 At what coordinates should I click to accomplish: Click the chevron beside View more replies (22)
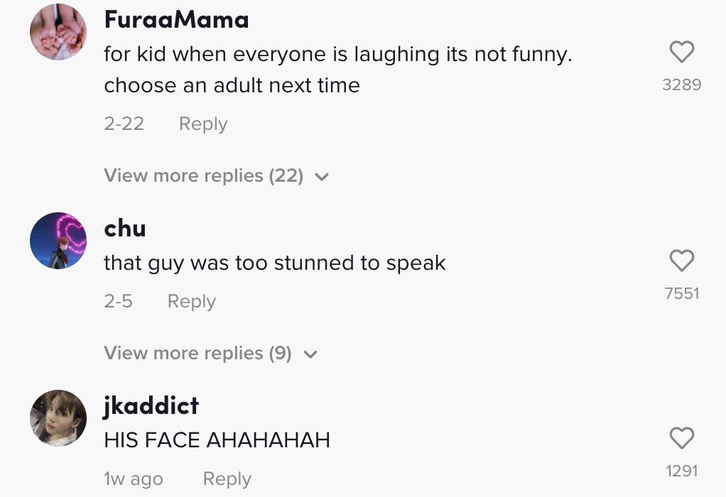[322, 177]
